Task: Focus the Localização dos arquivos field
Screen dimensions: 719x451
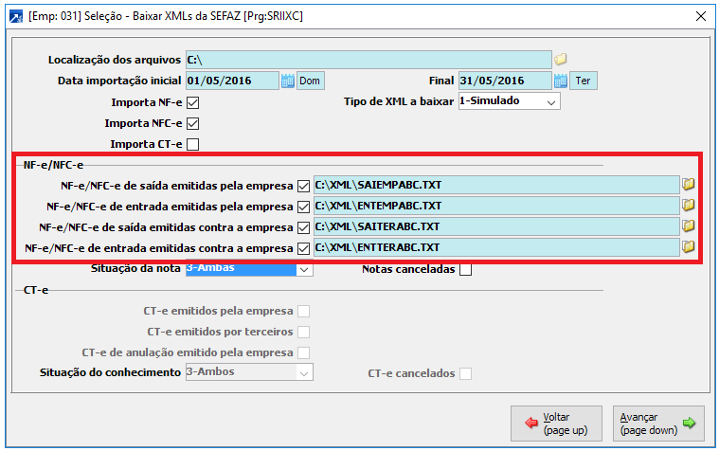Action: coord(368,60)
